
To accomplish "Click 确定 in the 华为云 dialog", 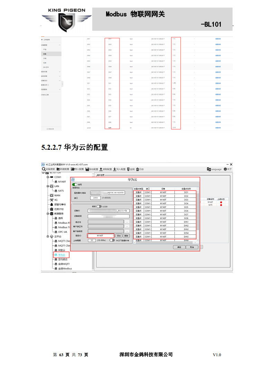I will [179, 247].
